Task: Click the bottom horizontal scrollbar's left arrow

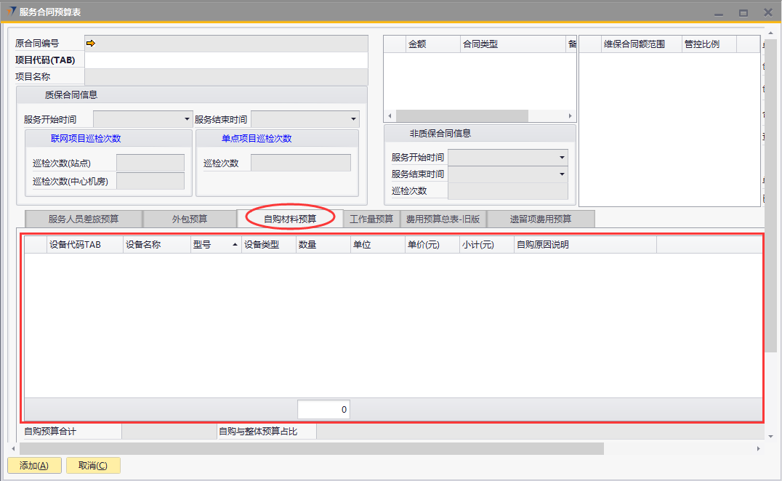Action: [x=12, y=449]
